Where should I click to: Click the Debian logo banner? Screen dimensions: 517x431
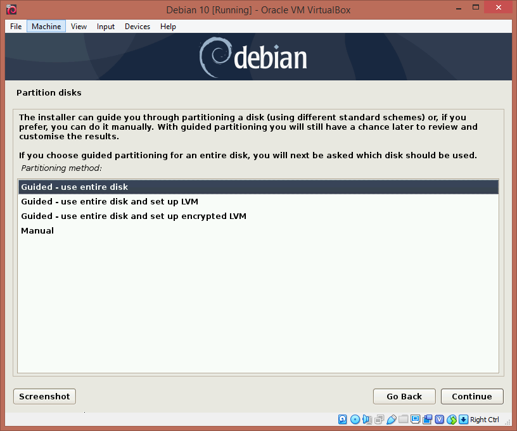[x=258, y=56]
